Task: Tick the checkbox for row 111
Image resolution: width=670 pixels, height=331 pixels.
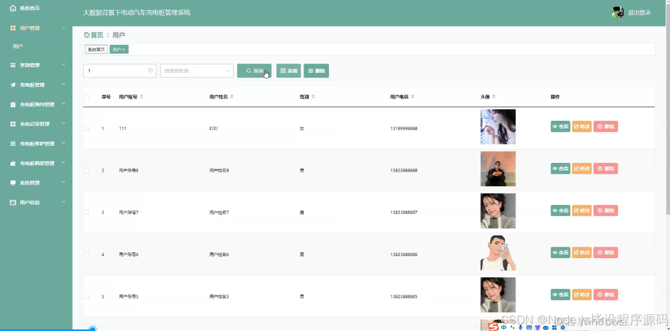Action: coord(86,128)
